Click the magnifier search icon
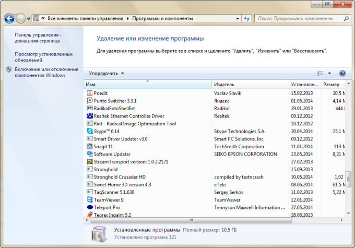 (x=346, y=19)
